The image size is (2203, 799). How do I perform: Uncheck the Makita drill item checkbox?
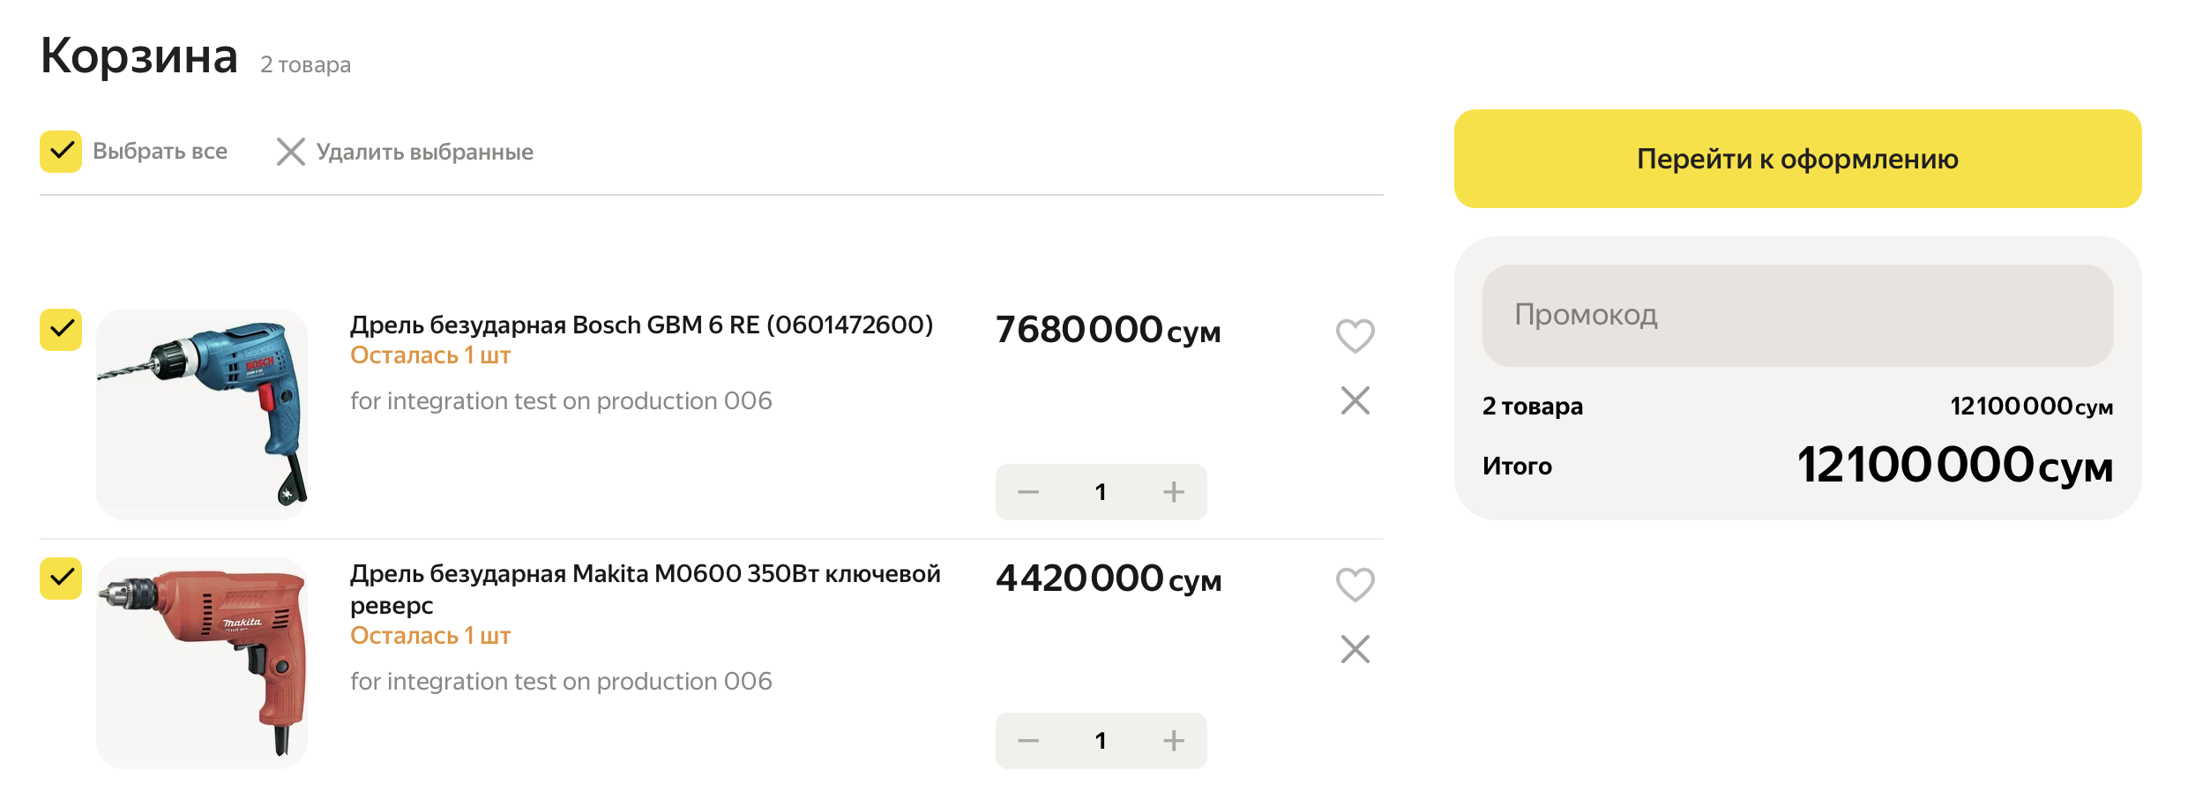[61, 579]
